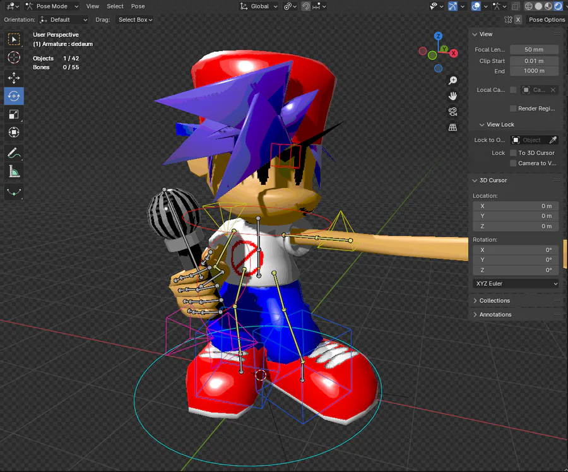Screen dimensions: 568x472
Task: Select the Move tool
Action: pyautogui.click(x=14, y=78)
